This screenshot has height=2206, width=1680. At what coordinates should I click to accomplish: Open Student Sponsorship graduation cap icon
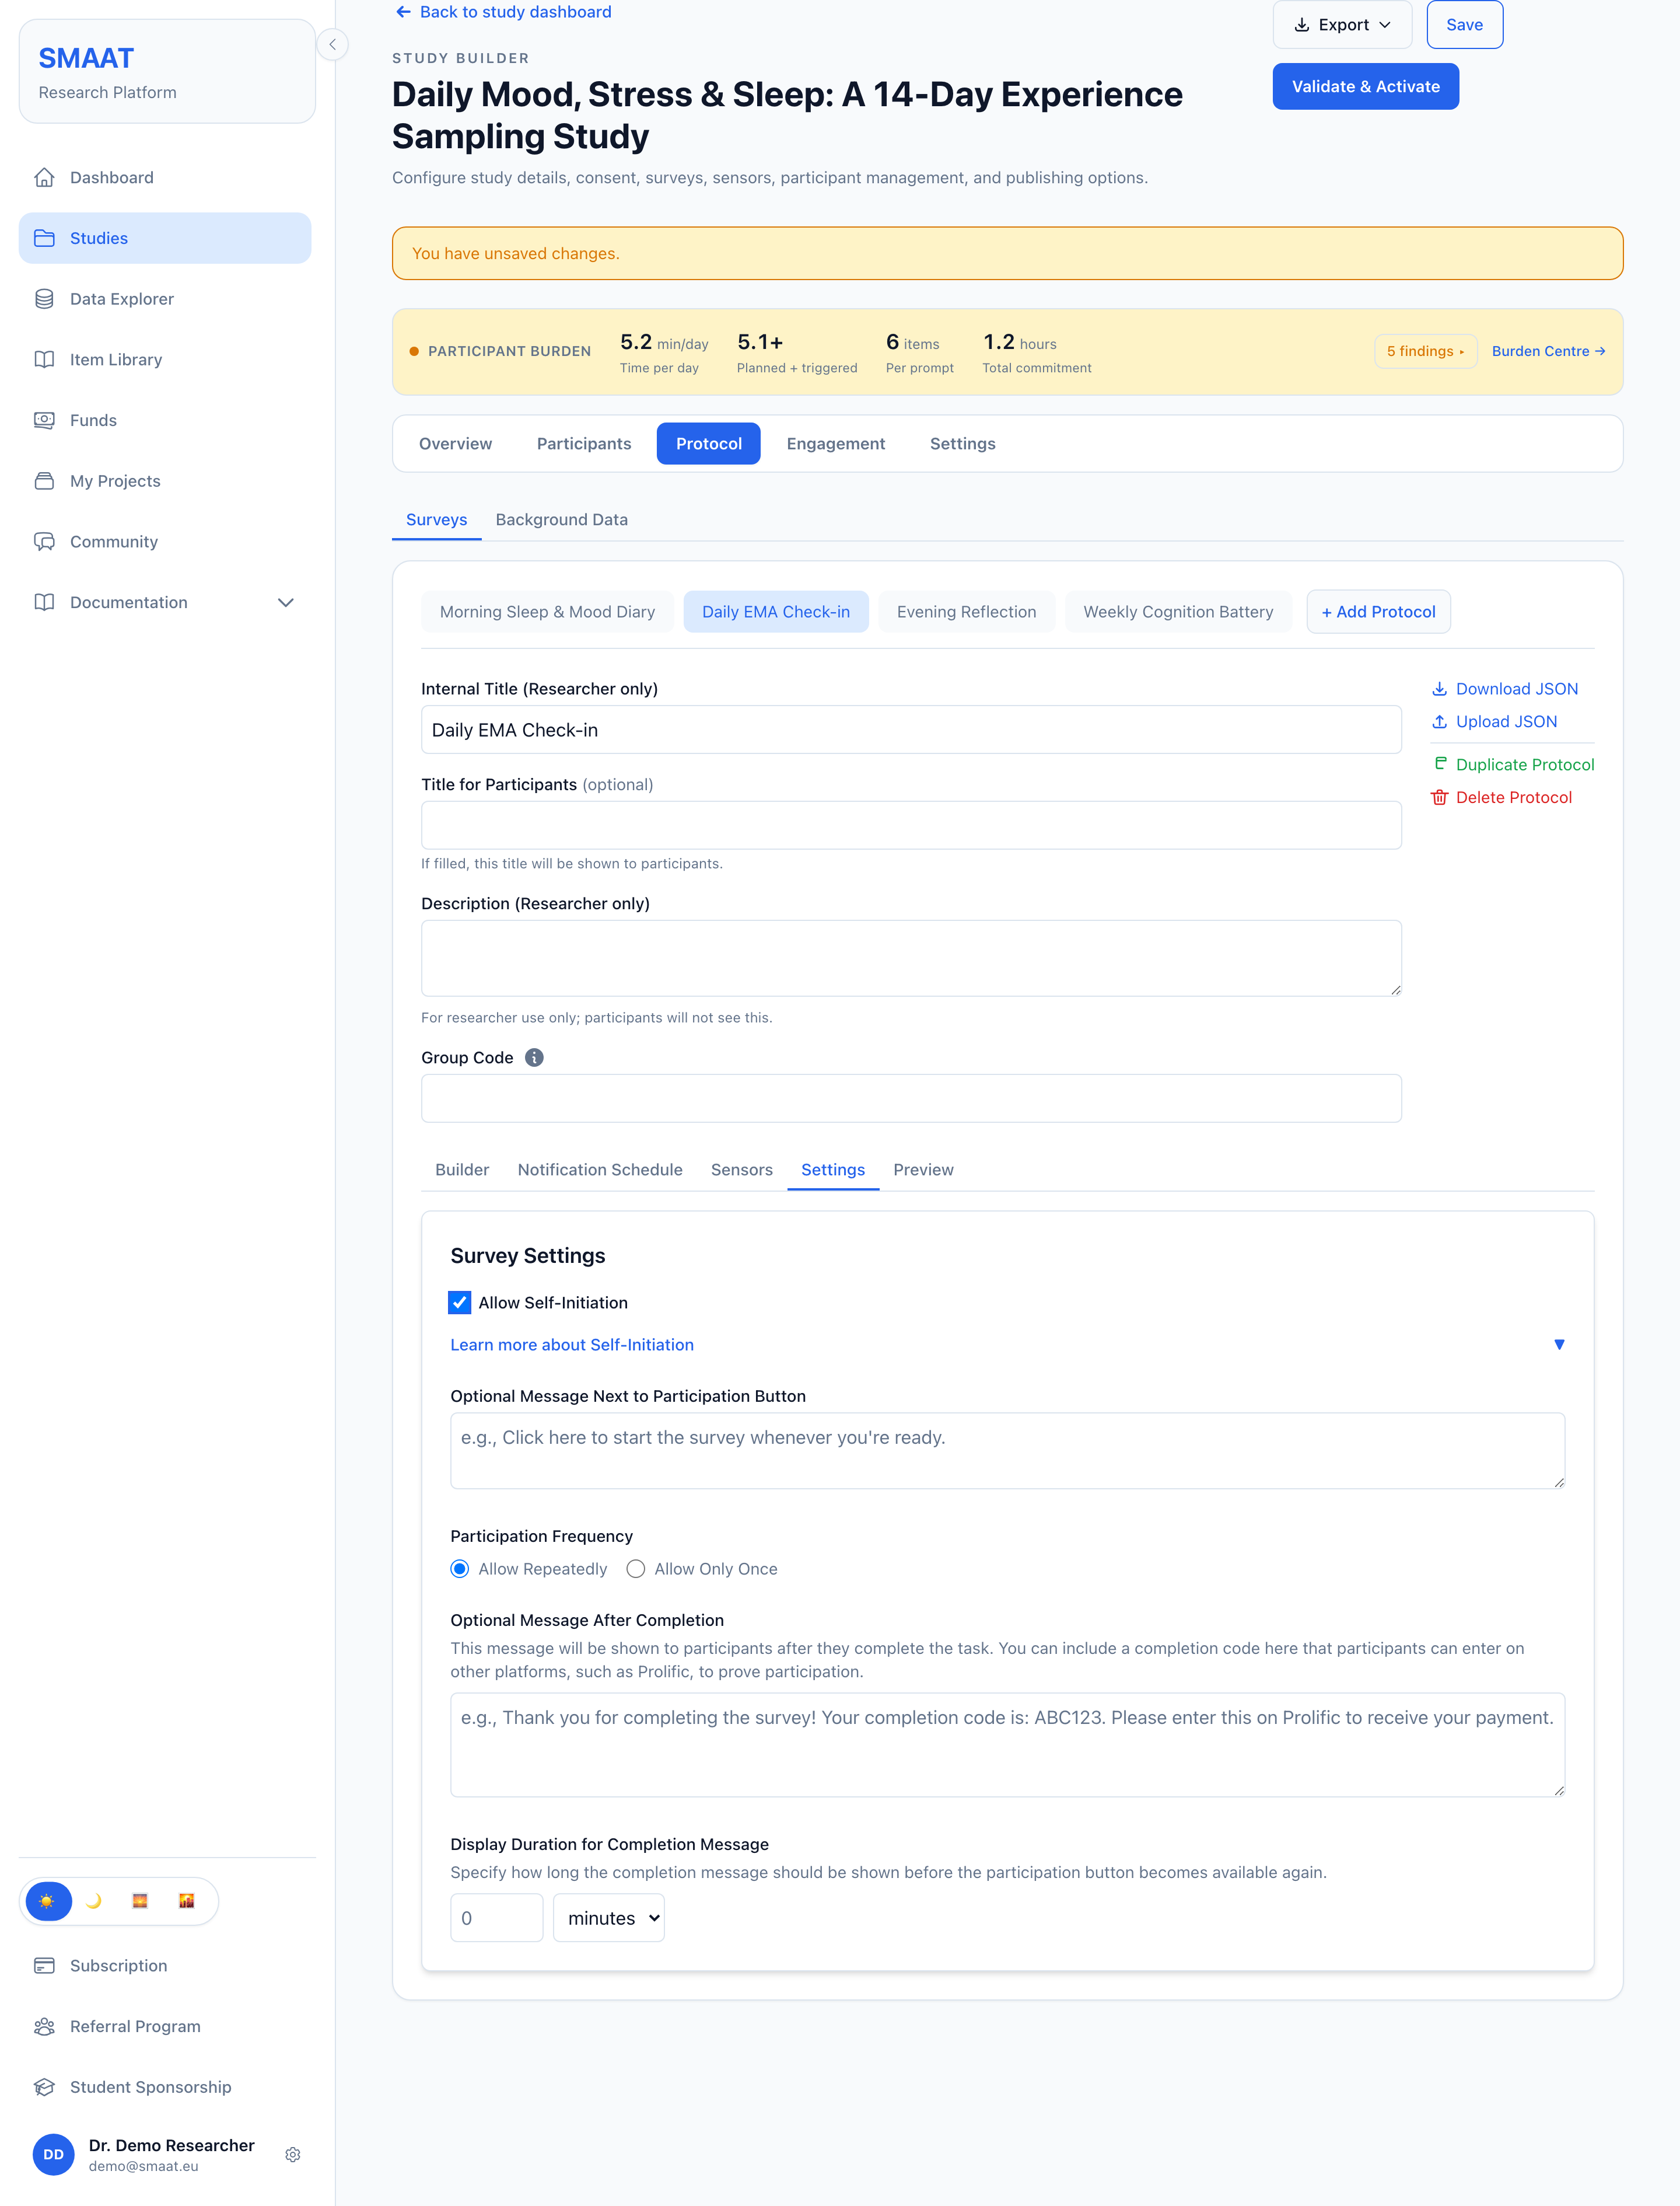44,2087
